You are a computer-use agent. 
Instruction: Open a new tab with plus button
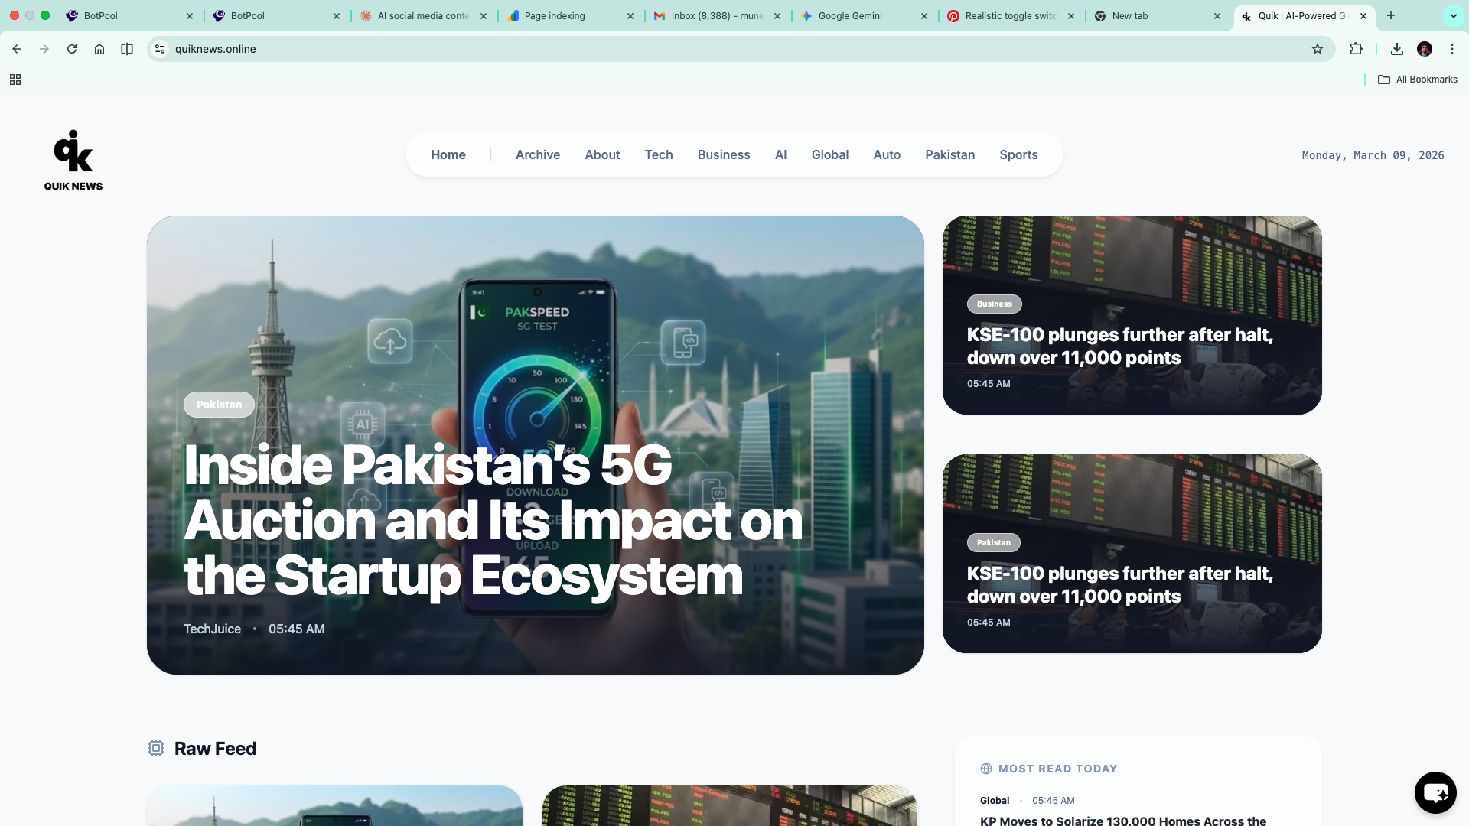(1390, 15)
